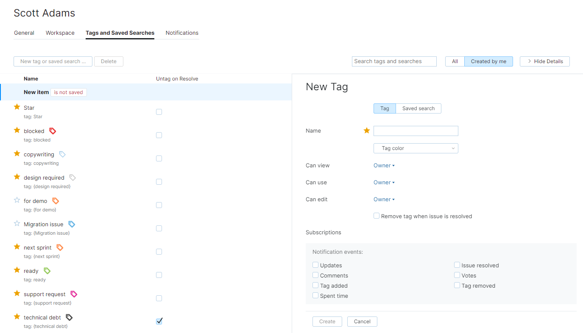
Task: Open the Workspace tab
Action: pos(60,33)
